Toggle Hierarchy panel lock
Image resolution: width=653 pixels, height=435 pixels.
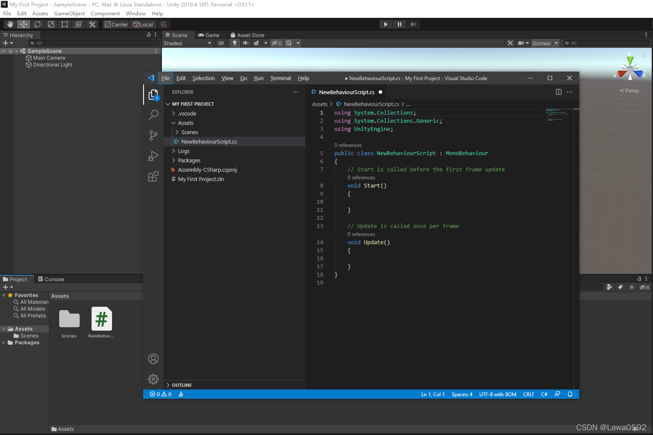pos(149,35)
